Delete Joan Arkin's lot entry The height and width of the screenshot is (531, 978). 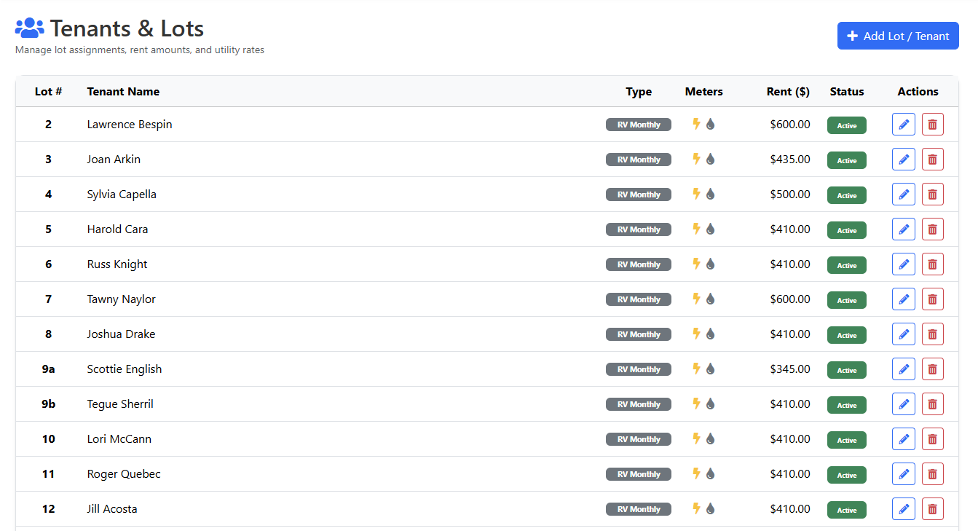(x=932, y=160)
